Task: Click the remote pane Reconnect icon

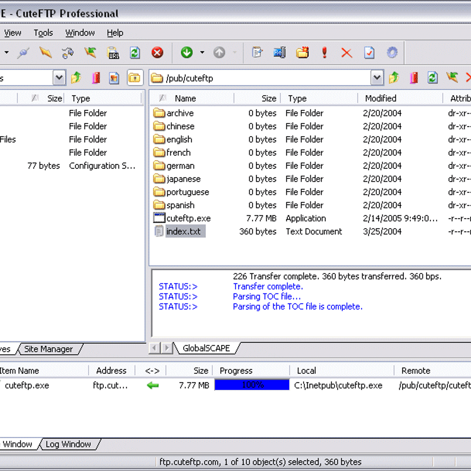Action: tap(452, 77)
